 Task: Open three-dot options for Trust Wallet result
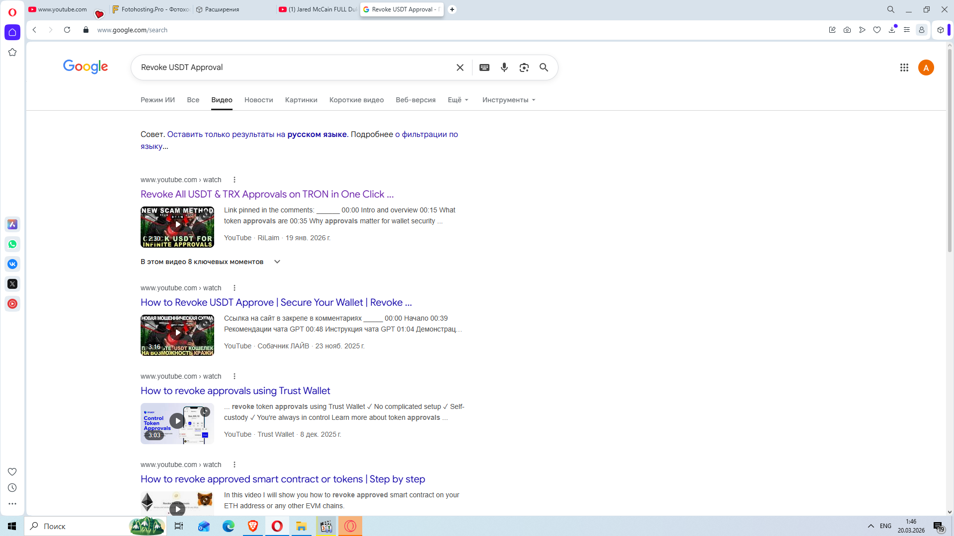pos(235,376)
